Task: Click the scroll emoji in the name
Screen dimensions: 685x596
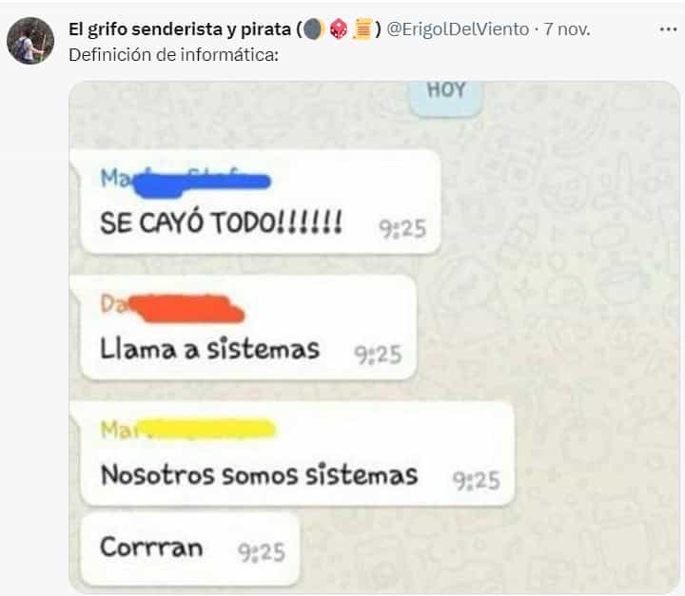Action: (x=362, y=29)
